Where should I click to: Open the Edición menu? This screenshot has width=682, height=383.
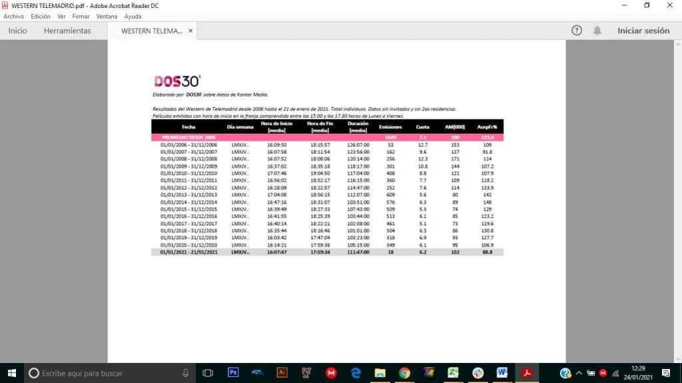(41, 17)
